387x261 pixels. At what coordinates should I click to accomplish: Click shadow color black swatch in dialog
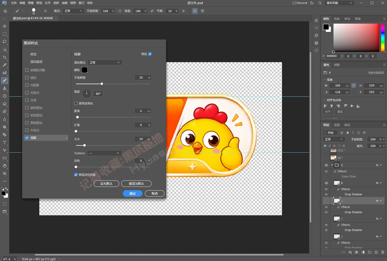click(x=84, y=70)
